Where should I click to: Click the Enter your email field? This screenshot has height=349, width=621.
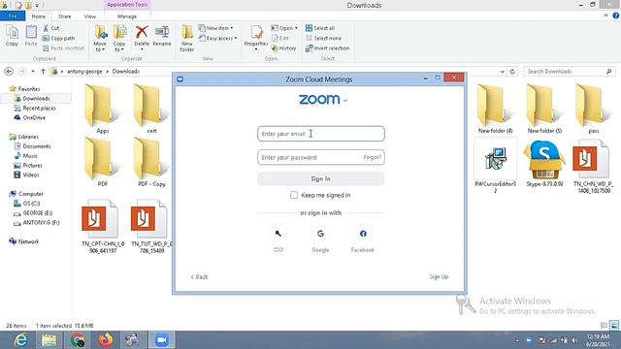(321, 134)
